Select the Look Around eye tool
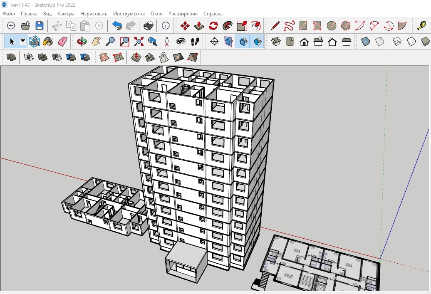The height and width of the screenshot is (294, 431). point(181,42)
